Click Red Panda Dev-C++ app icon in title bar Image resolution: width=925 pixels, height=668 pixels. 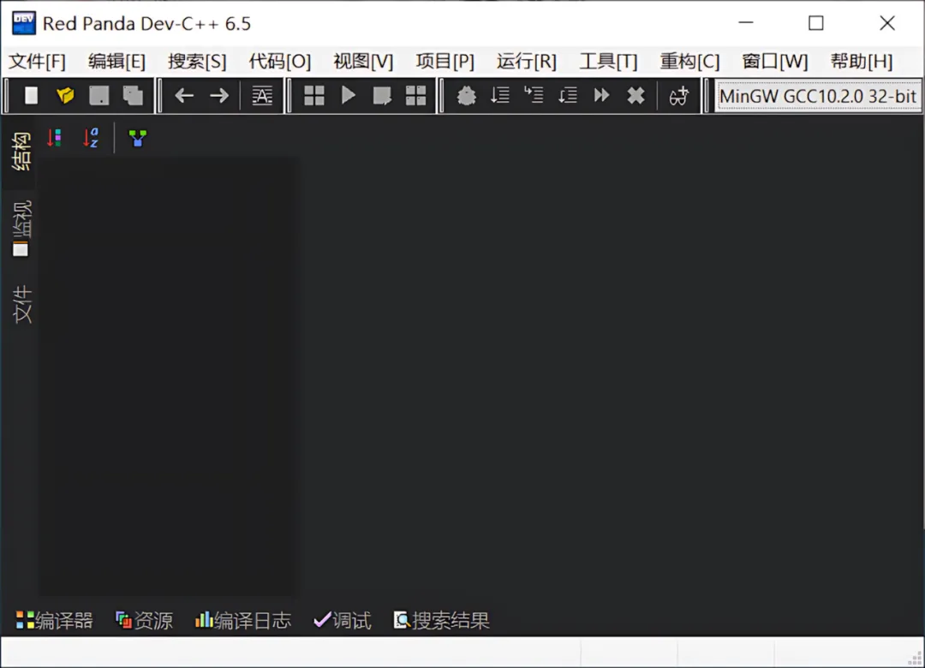(x=24, y=24)
